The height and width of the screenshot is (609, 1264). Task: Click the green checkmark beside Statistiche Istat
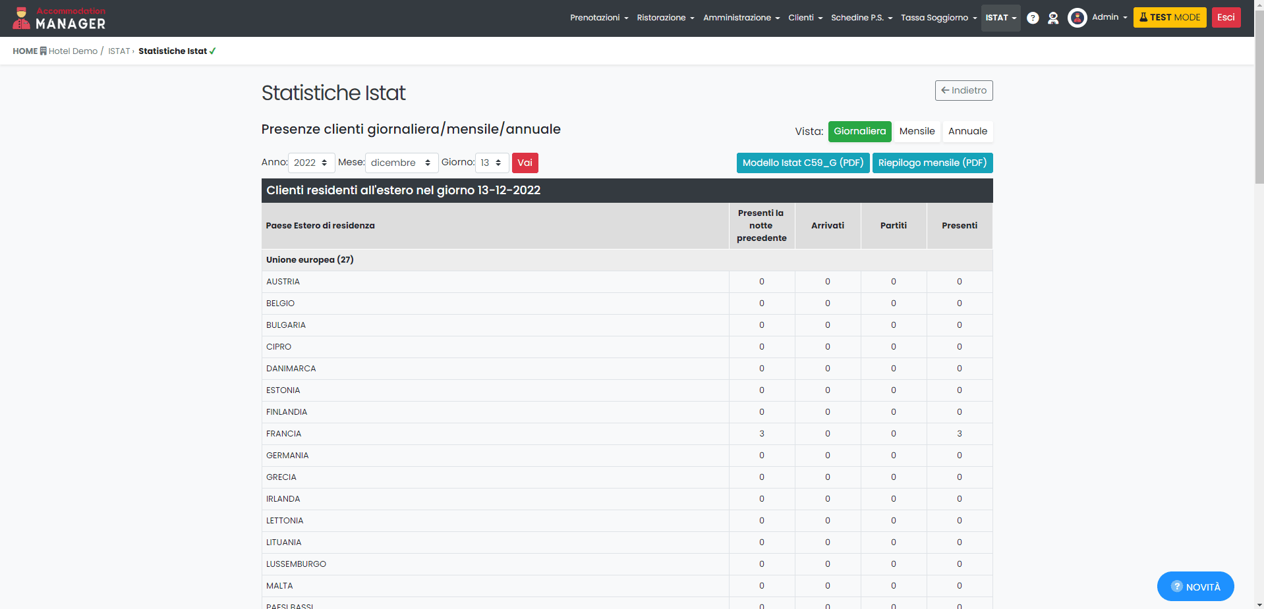pos(213,51)
